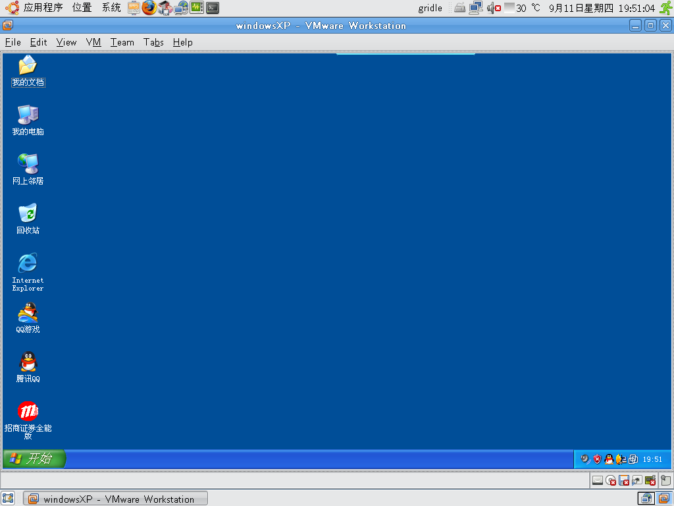Maximize the VMware Workstation window

pyautogui.click(x=650, y=26)
